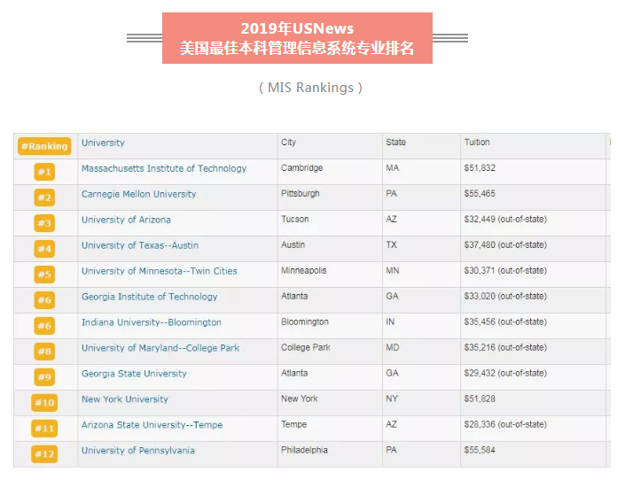This screenshot has height=480, width=625.
Task: Click the ( MIS Rankings ) subtitle
Action: pyautogui.click(x=310, y=88)
